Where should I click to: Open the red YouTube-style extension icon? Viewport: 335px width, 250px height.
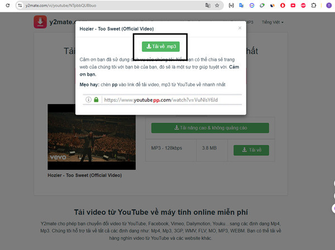[x=293, y=6]
